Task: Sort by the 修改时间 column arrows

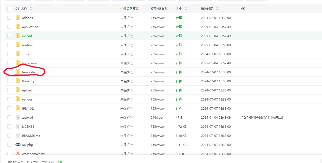Action: coord(217,8)
